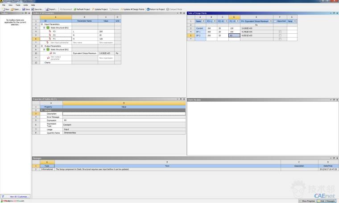Screen dimensions: 339x203
Task: Click the Hide 1 Messages button
Action: [x=328, y=201]
